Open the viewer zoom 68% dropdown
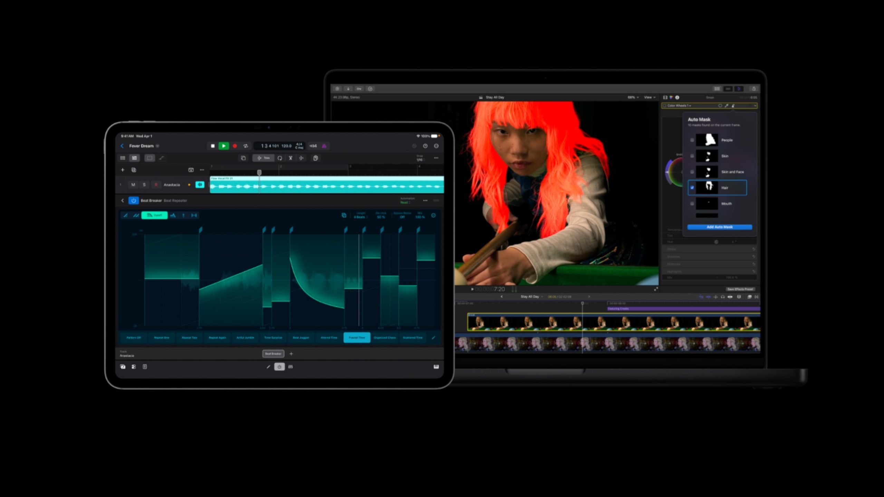Viewport: 884px width, 497px height. (633, 97)
